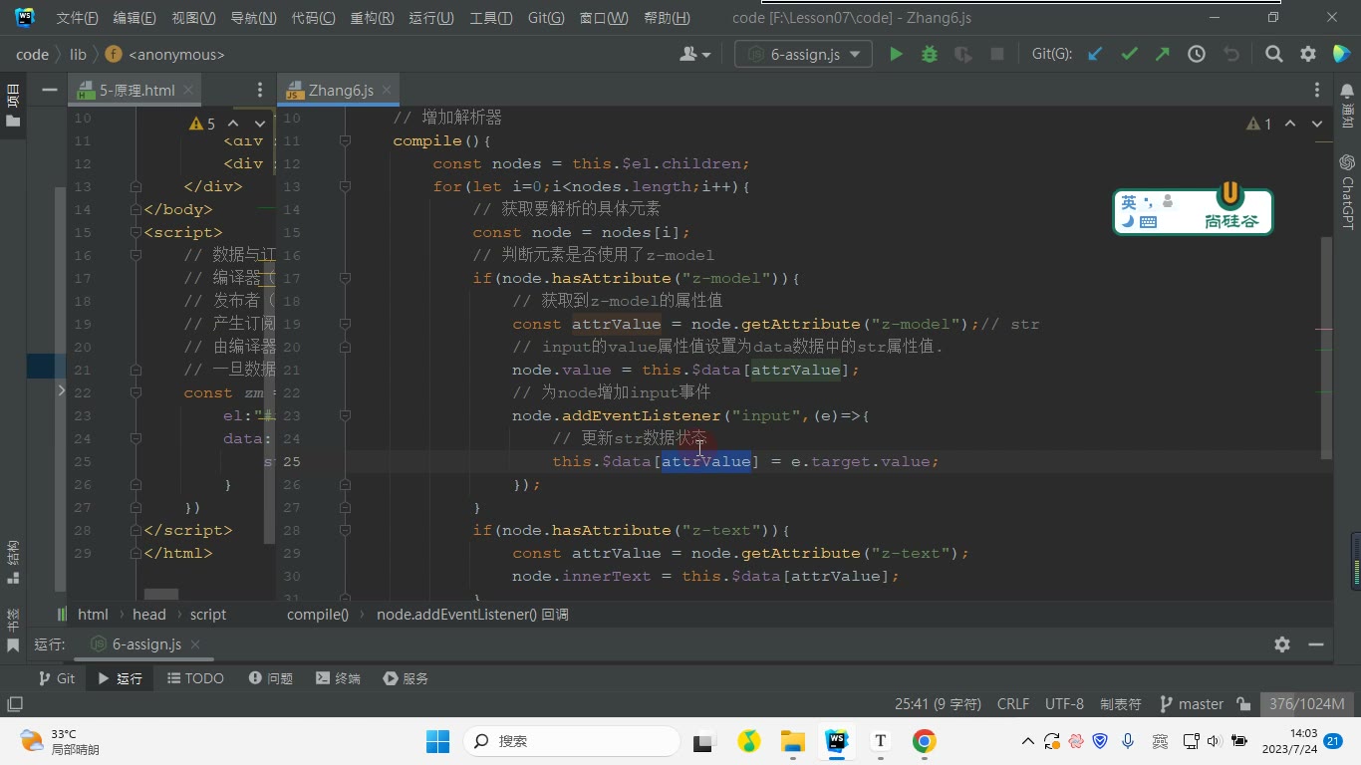Viewport: 1361px width, 765px height.
Task: Open the user account dropdown
Action: tap(695, 55)
